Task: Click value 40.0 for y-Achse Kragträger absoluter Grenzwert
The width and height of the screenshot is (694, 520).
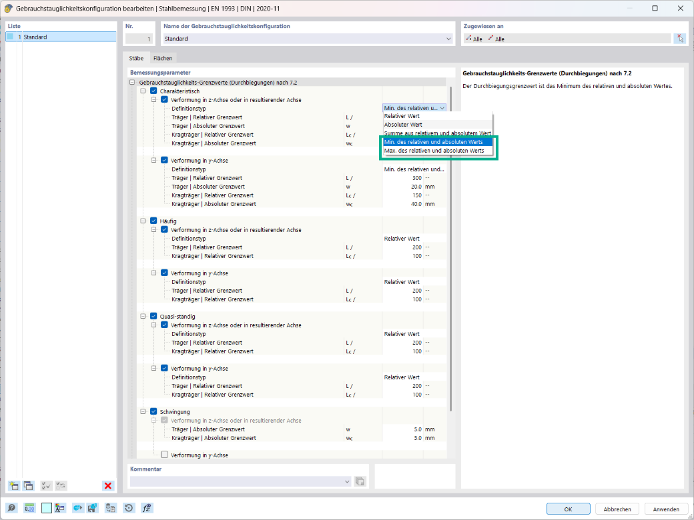Action: 402,204
